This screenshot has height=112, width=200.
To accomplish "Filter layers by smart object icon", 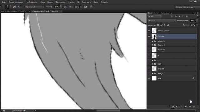I will tap(187, 16).
